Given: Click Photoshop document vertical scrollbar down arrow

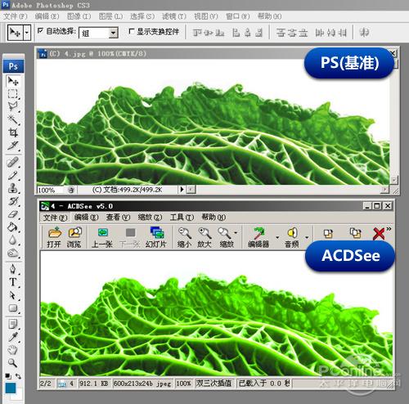Looking at the screenshot, I should coord(393,180).
